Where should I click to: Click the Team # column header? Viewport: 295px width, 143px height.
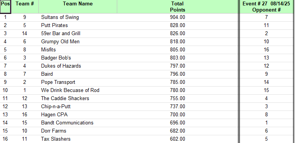[24, 7]
